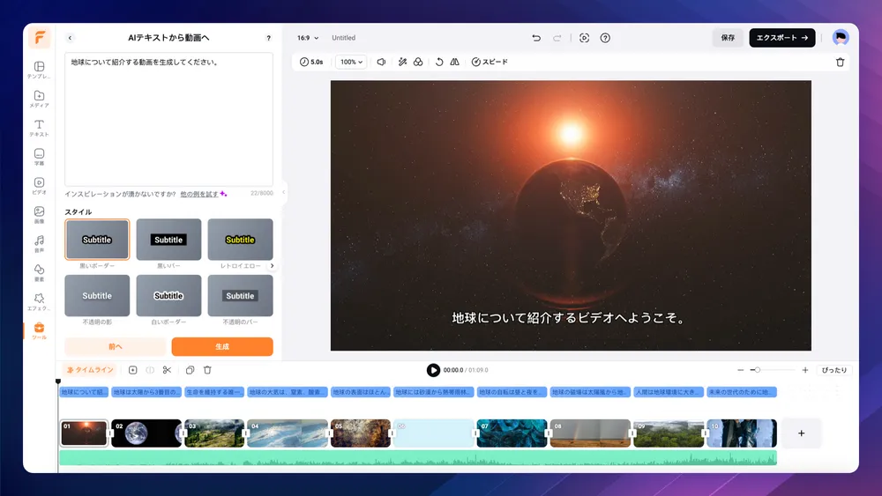Open the エフェクト effects sidebar panel
Image resolution: width=882 pixels, height=496 pixels.
point(39,301)
